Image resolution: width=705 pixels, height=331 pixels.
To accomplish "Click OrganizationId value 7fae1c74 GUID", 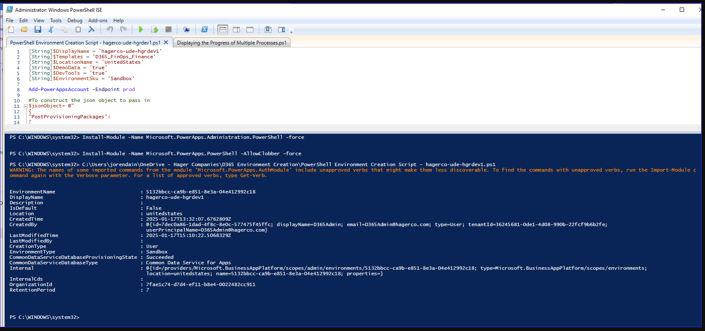I will [201, 284].
